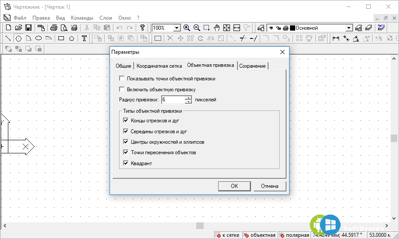
Task: Open the Правка menu
Action: (x=41, y=18)
